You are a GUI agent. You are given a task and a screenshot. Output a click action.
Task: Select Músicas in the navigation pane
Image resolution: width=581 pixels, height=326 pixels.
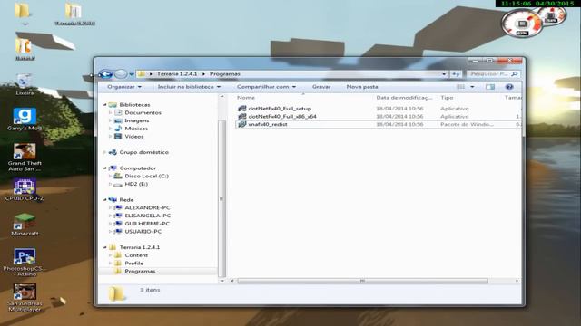click(136, 129)
